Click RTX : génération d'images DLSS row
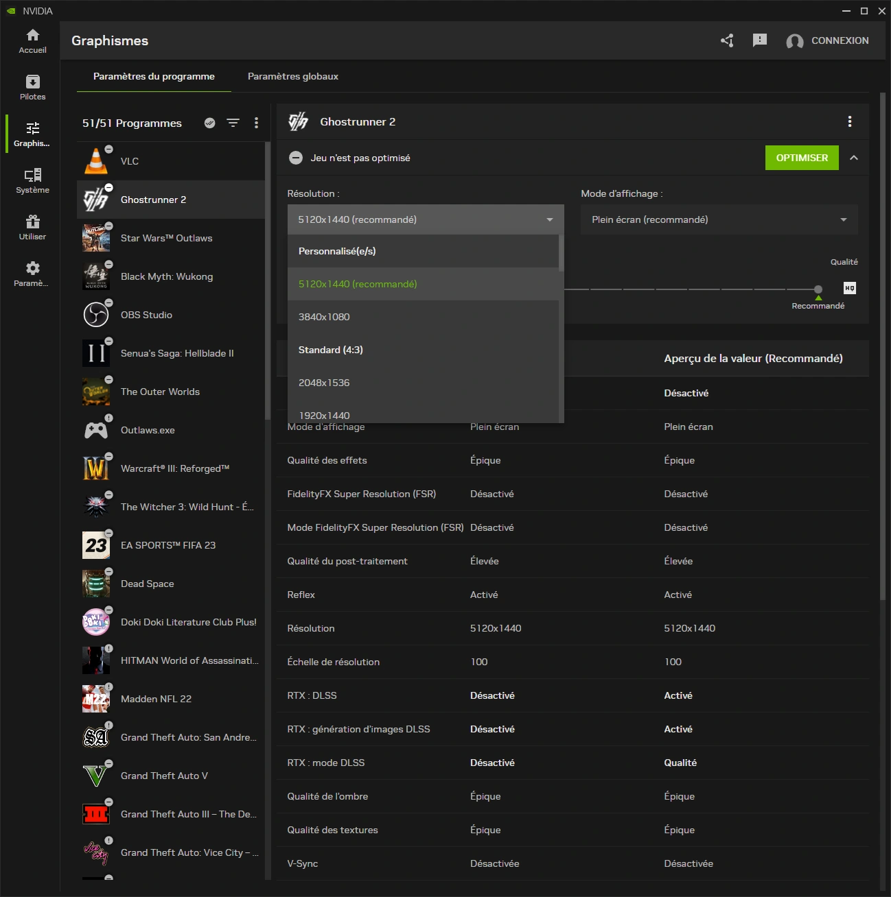Screen dimensions: 891x897 572,729
